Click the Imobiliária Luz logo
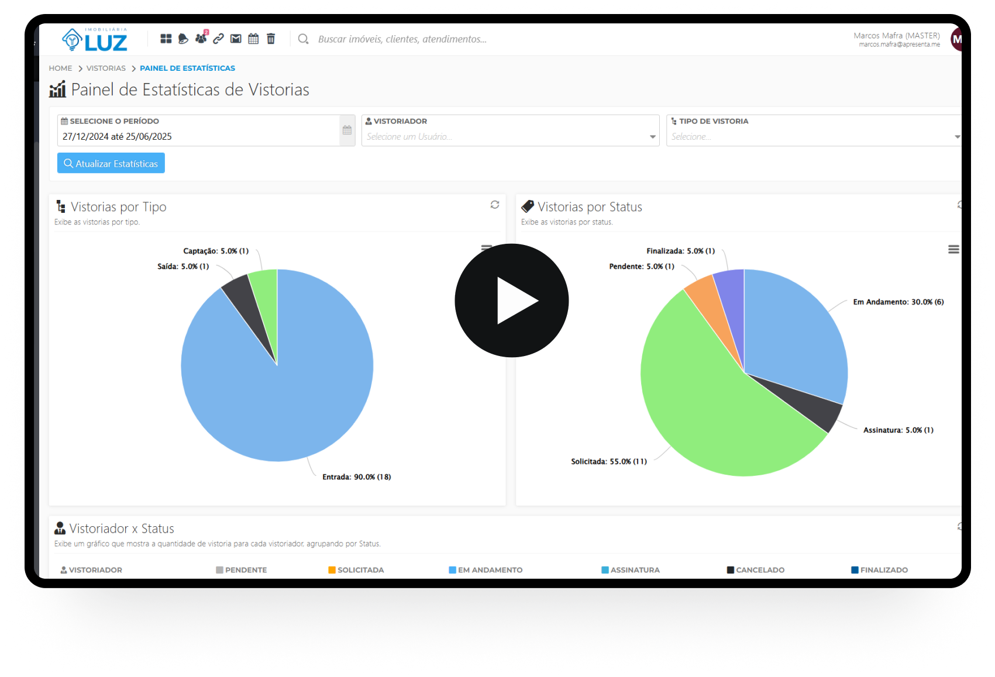Screen dimensions: 995x677 [95, 40]
